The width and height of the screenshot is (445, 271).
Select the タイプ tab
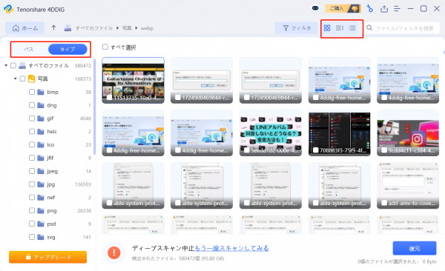point(67,50)
